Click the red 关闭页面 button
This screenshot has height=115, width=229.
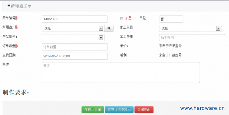coord(144,110)
